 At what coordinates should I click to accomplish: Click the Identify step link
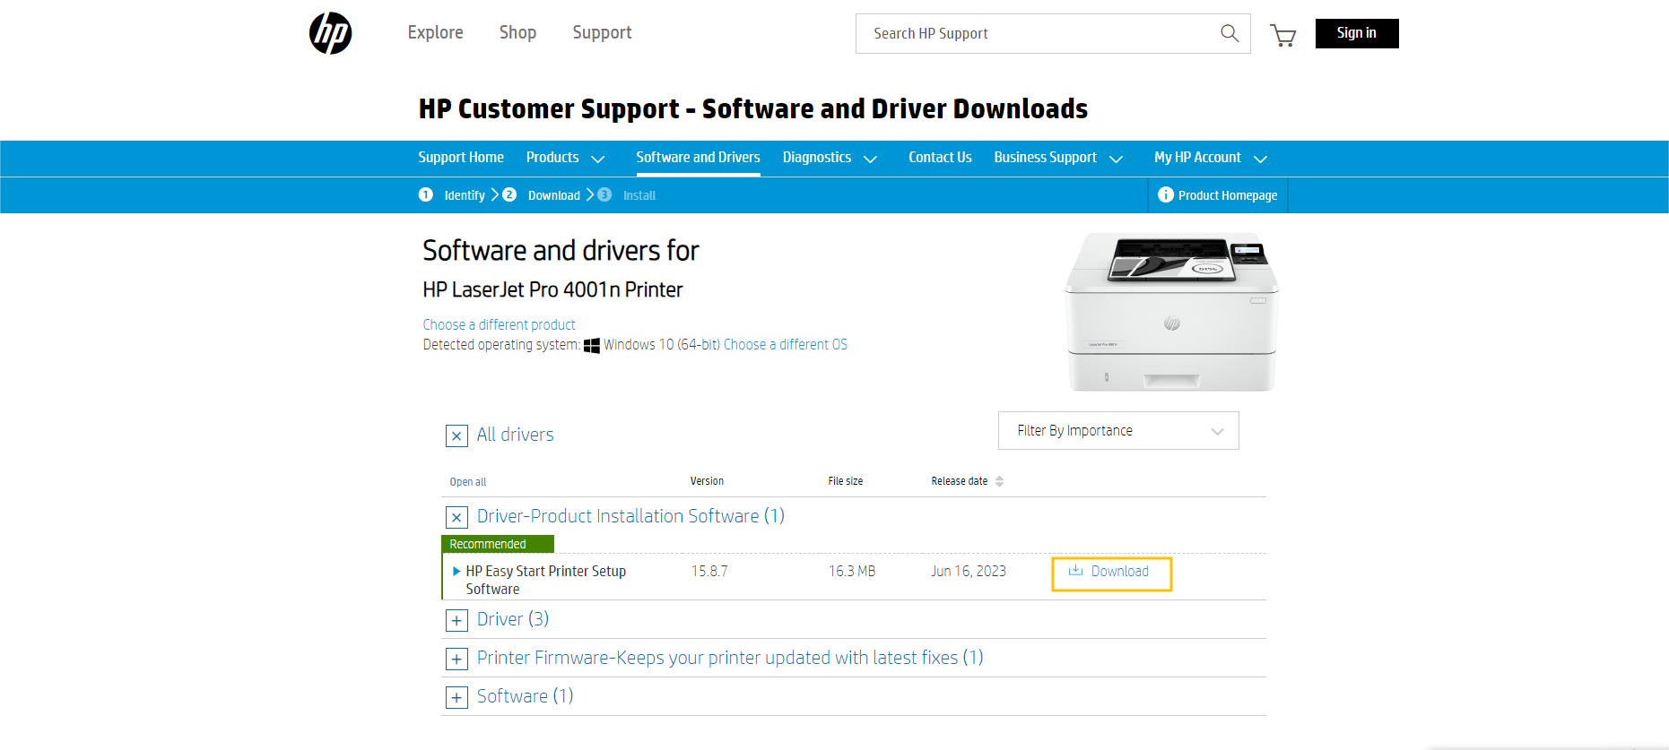pos(465,195)
